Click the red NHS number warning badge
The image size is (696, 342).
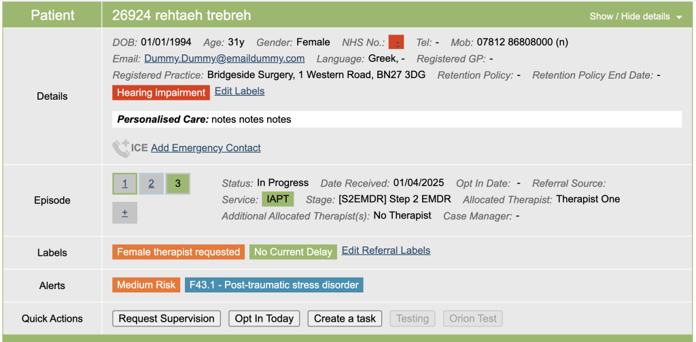point(397,42)
